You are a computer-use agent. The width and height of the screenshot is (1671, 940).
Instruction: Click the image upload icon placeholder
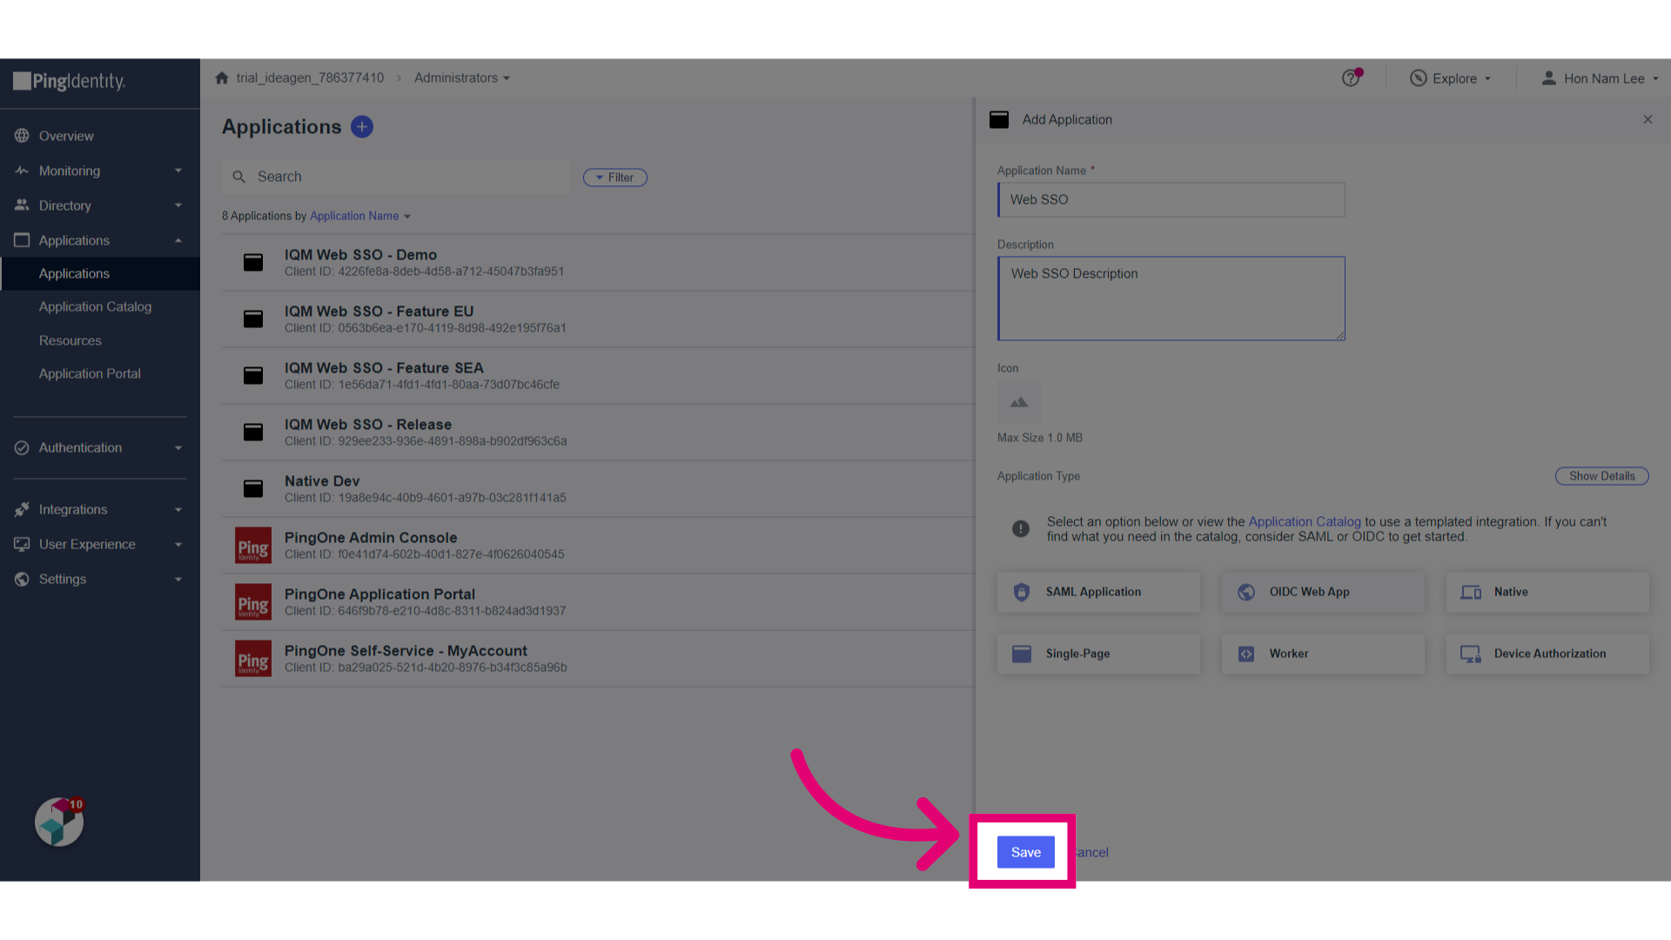(1019, 402)
